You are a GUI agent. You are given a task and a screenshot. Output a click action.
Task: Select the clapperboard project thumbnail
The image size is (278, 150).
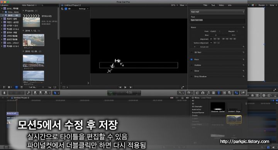pyautogui.click(x=32, y=20)
